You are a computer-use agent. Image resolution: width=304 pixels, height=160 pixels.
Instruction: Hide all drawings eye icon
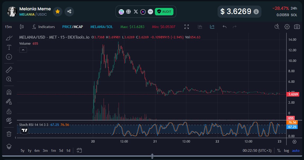coord(9,121)
